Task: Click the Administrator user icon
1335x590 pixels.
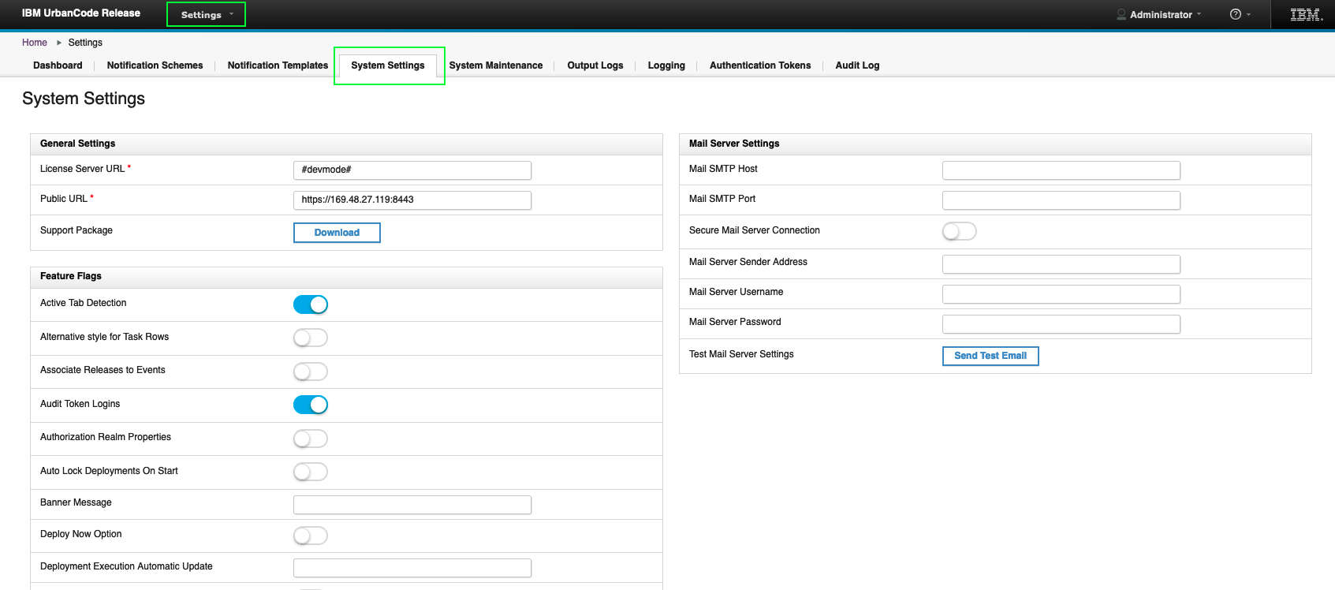Action: click(1121, 14)
